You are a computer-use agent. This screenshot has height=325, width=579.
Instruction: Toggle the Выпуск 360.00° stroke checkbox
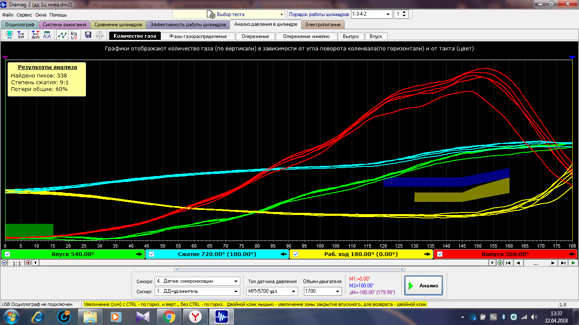440,254
